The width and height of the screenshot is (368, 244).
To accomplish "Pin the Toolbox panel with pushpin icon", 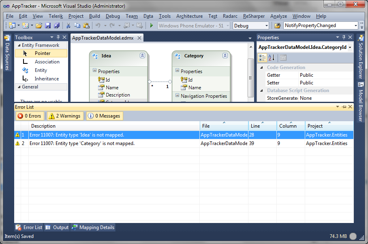I will (58, 37).
